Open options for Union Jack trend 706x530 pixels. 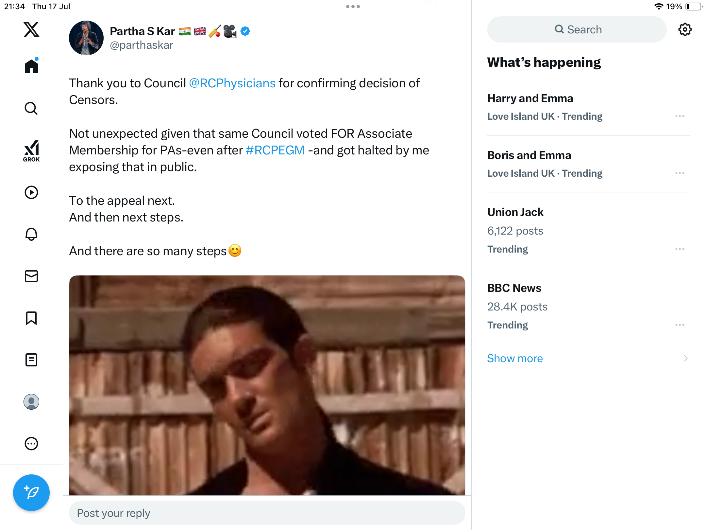680,249
